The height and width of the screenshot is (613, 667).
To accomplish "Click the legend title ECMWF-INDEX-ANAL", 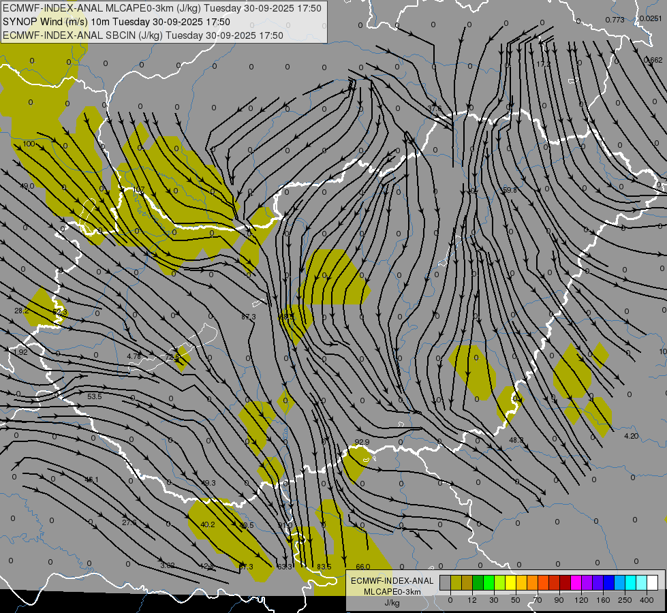I will [392, 581].
